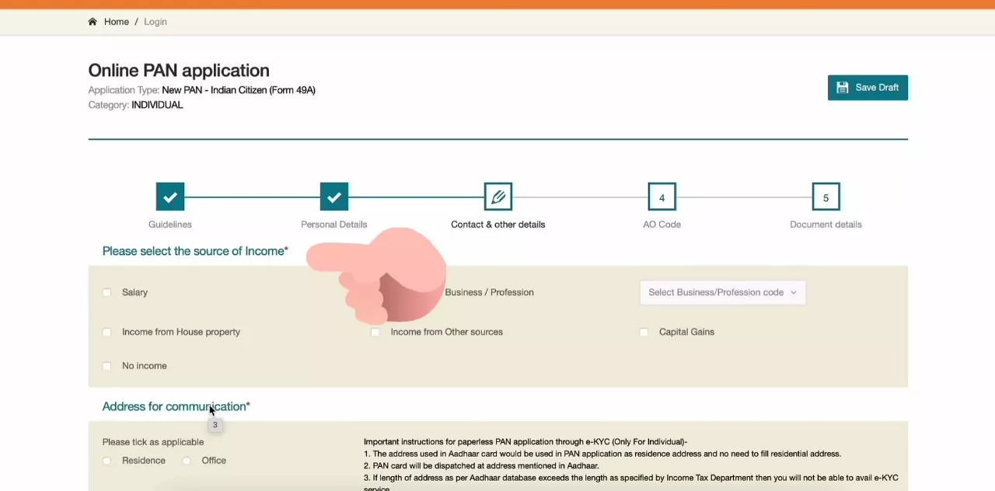Image resolution: width=995 pixels, height=491 pixels.
Task: Click Income from Other sources checkbox
Action: [375, 332]
